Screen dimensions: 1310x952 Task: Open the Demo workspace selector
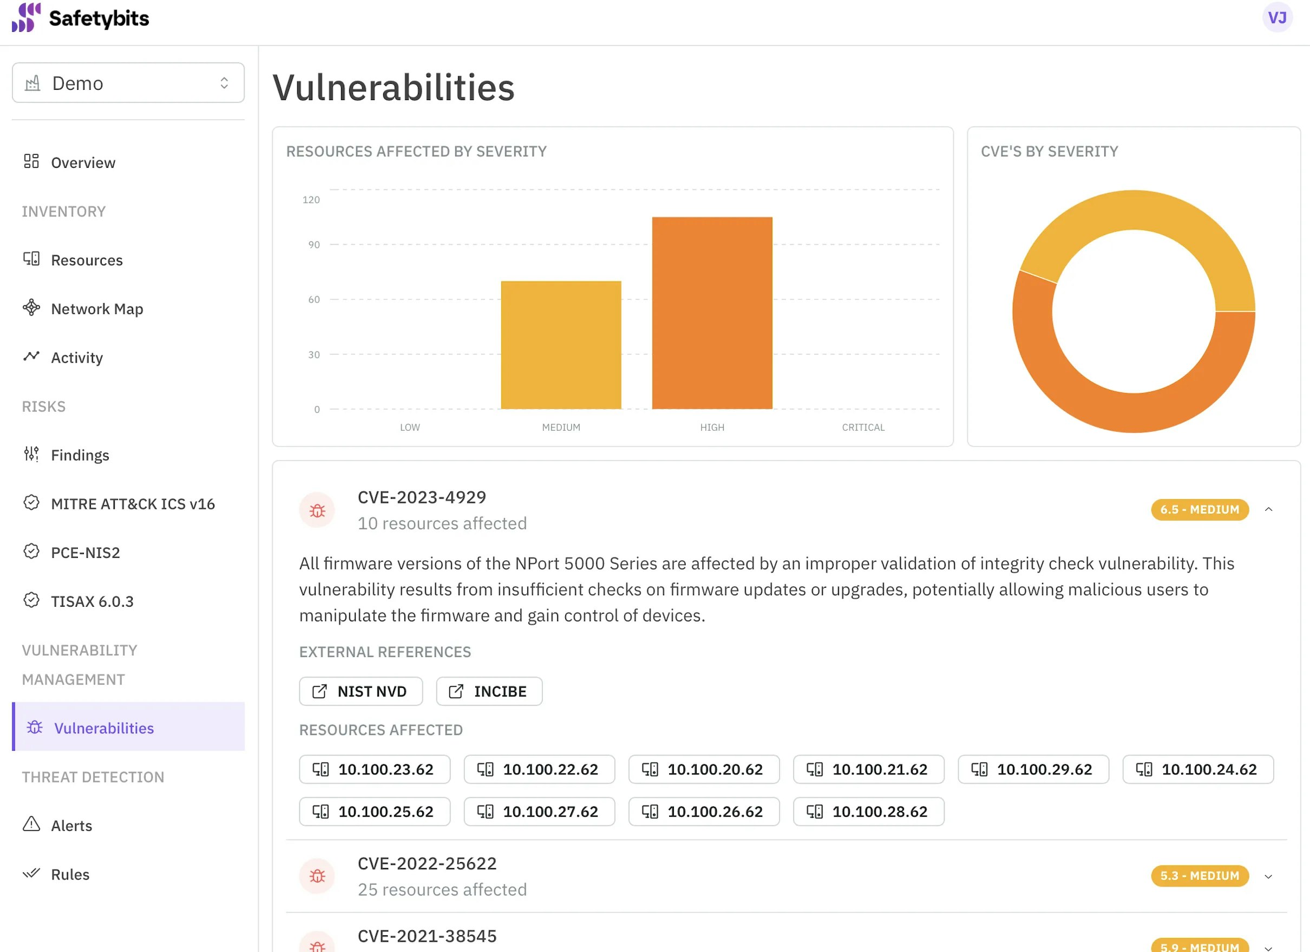tap(128, 83)
